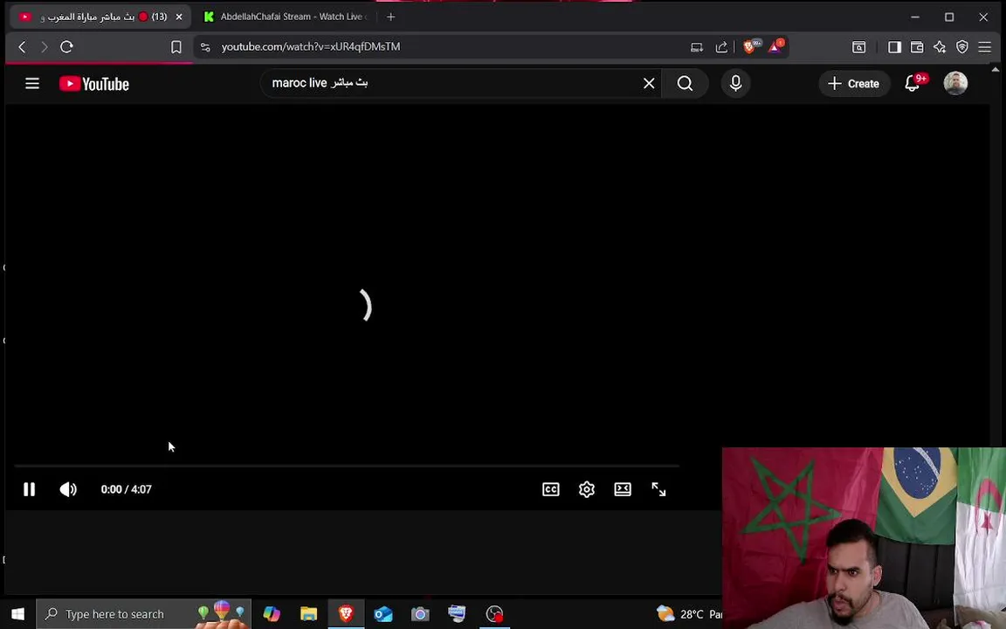This screenshot has width=1006, height=629.
Task: Open the weather widget showing 28°C
Action: pos(689,614)
